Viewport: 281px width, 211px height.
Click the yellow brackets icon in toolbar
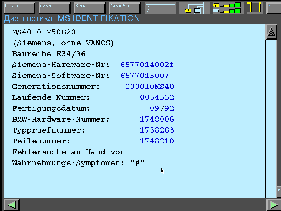pyautogui.click(x=255, y=8)
